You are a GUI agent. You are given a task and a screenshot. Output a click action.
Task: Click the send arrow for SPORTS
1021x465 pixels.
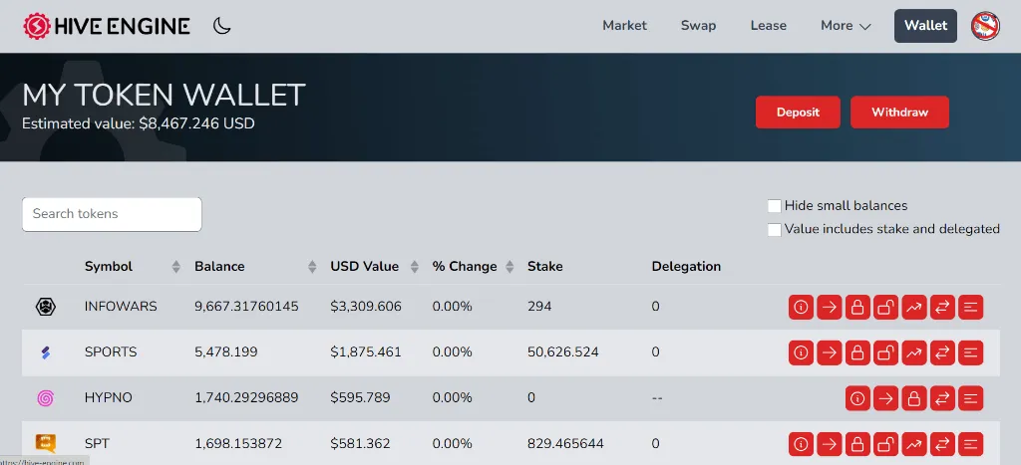pos(829,352)
